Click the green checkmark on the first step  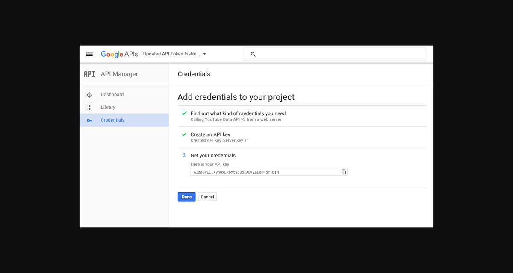pos(184,113)
